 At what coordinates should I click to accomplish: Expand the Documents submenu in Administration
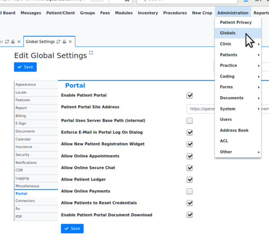pyautogui.click(x=238, y=98)
